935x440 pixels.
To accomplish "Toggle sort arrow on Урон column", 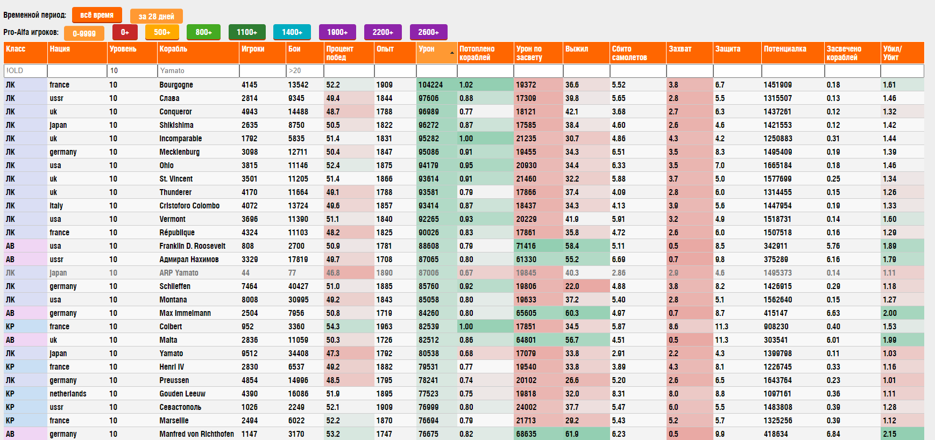I will [x=452, y=53].
